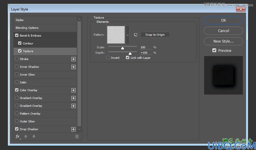This screenshot has width=256, height=150.
Task: Click the Snap to Origin button
Action: 155,35
